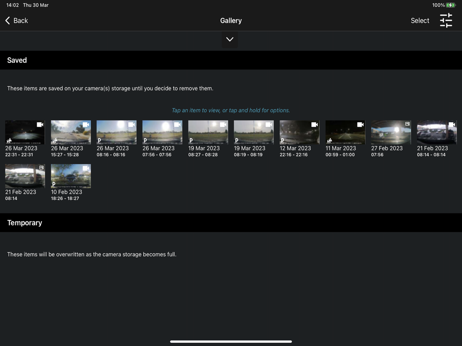This screenshot has height=346, width=462.
Task: Play 10 Feb 2023 18:26 parking video
Action: 71,176
